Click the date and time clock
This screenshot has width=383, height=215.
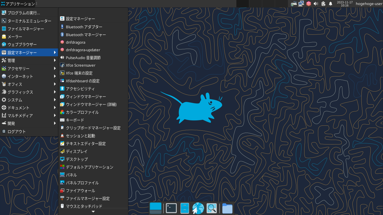345,4
